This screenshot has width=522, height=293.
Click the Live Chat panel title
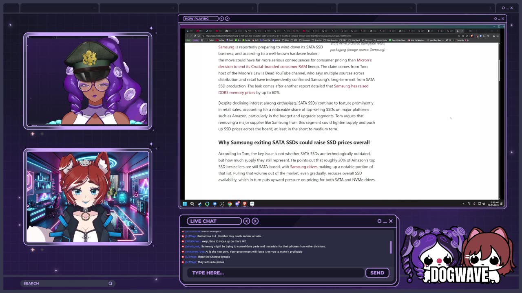(203, 221)
